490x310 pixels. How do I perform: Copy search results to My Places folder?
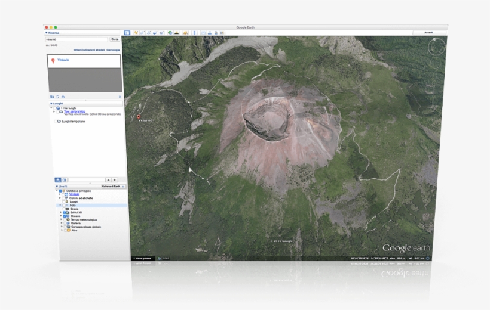pyautogui.click(x=52, y=97)
